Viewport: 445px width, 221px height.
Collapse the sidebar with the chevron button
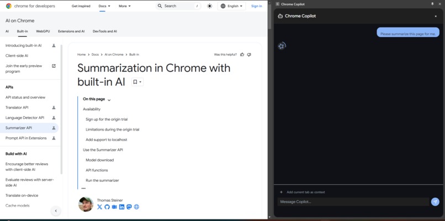[x=56, y=211]
